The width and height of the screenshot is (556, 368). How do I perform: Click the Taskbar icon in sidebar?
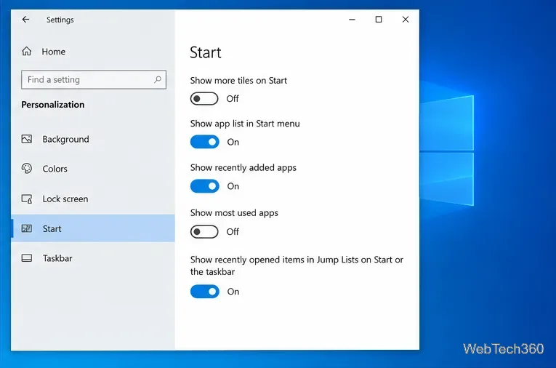click(x=27, y=258)
